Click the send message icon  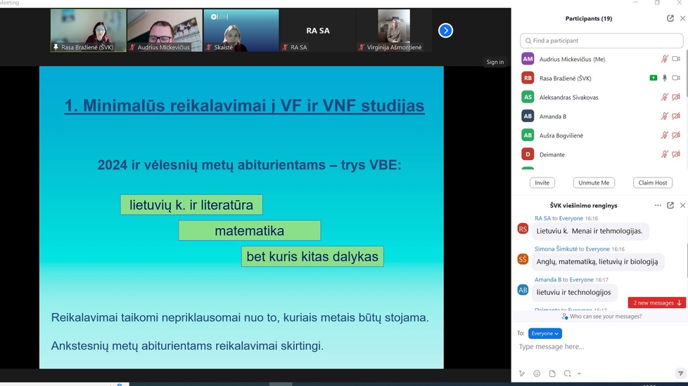(680, 373)
